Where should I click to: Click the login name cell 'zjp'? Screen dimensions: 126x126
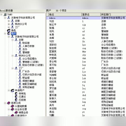pos(84,25)
